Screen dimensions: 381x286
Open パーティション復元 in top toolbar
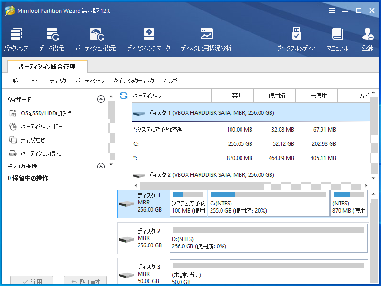pyautogui.click(x=96, y=39)
